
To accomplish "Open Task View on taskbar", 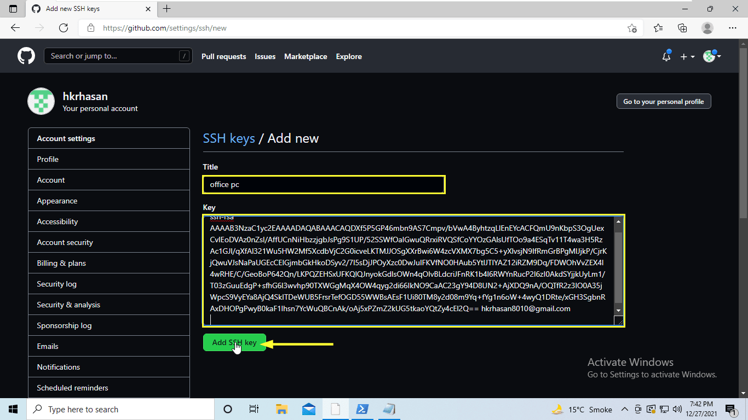I will [254, 409].
